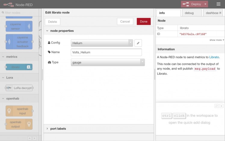Select the librato palette node

pos(19,67)
